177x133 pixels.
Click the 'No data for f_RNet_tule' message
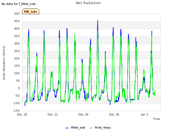19,4
